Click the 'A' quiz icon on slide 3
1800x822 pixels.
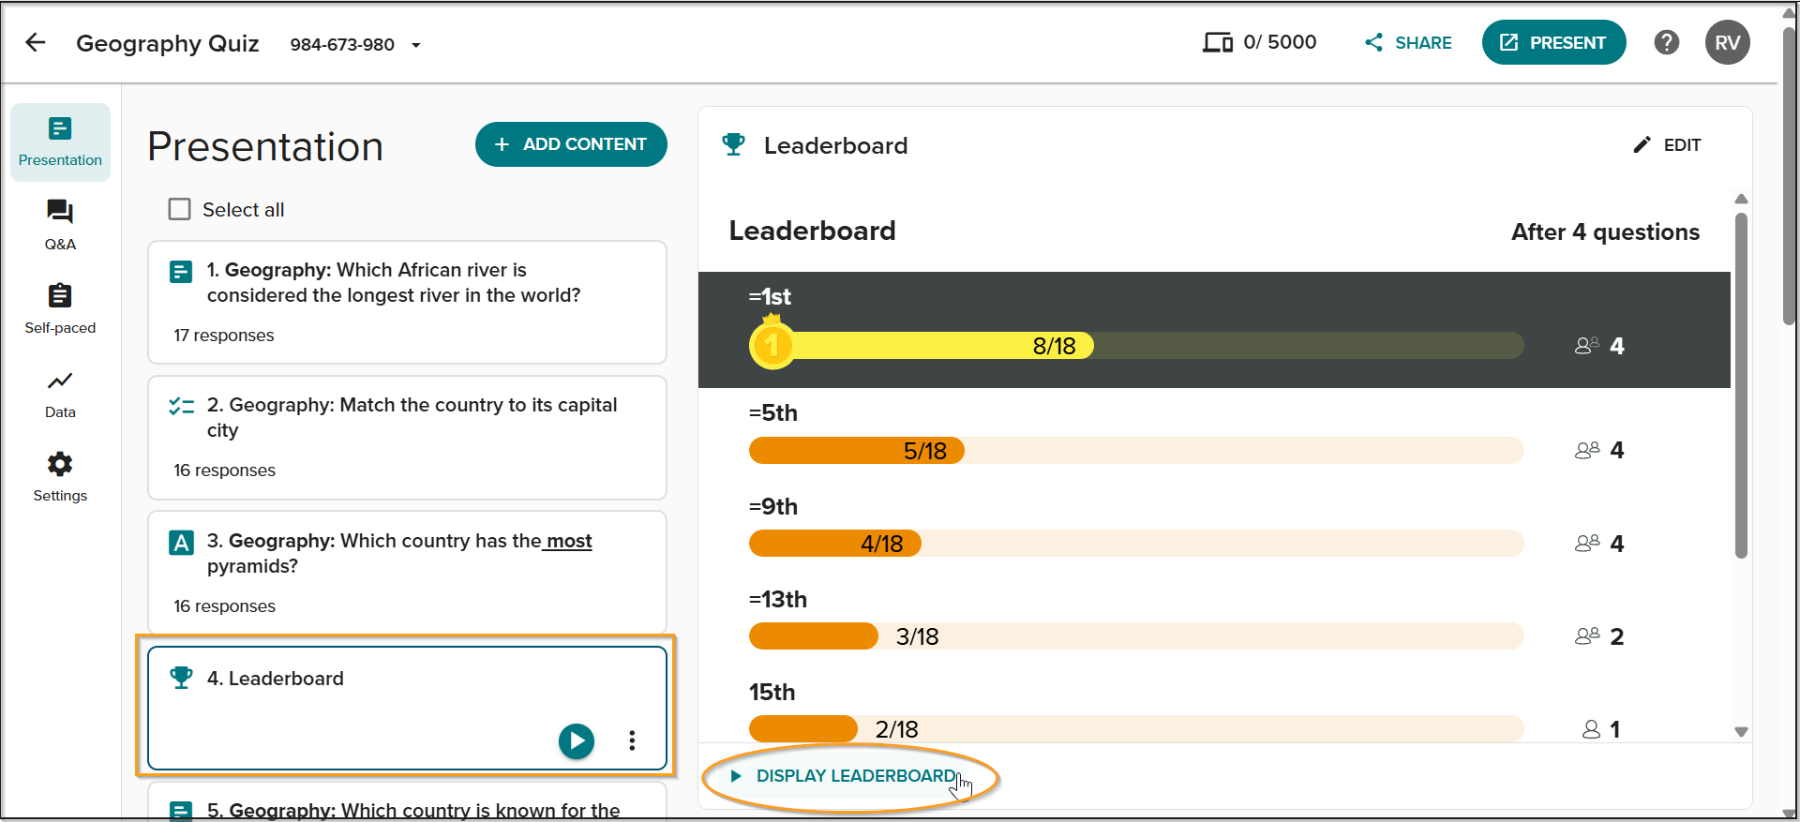(x=181, y=543)
